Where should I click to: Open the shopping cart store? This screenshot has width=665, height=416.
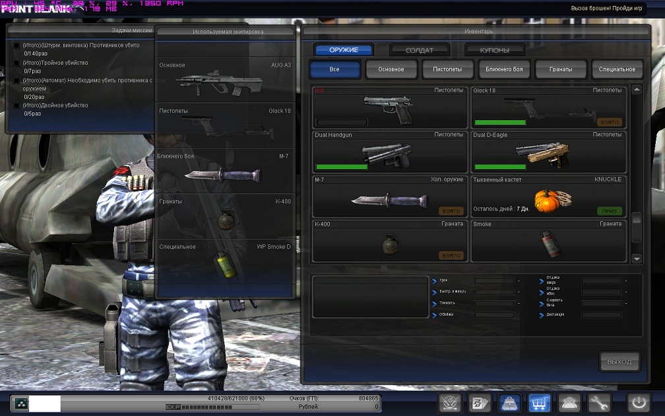pyautogui.click(x=540, y=402)
